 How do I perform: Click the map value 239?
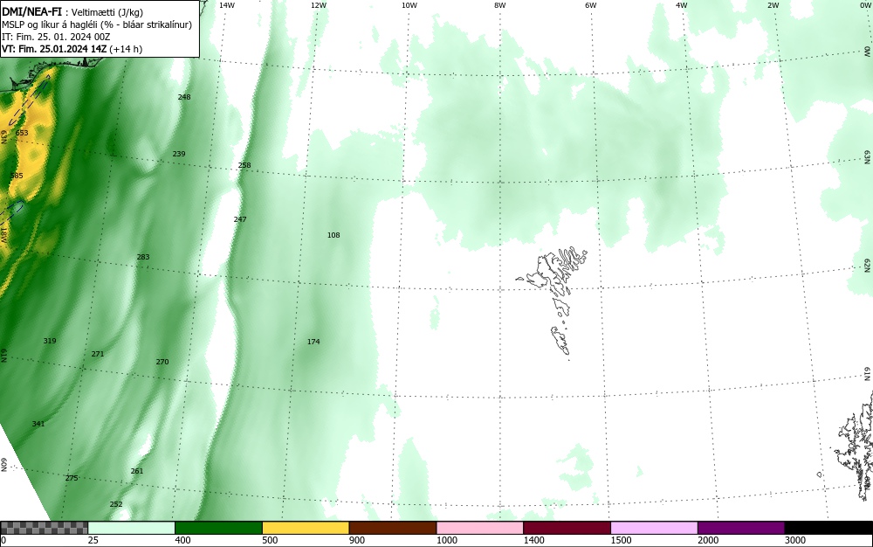(x=179, y=154)
